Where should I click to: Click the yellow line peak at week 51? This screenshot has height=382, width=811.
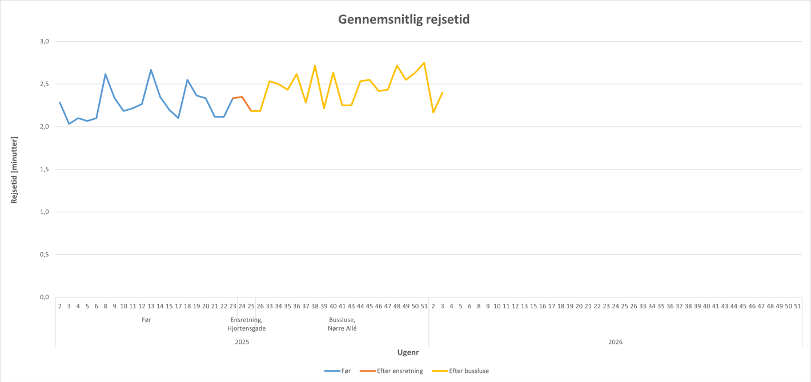[x=424, y=63]
